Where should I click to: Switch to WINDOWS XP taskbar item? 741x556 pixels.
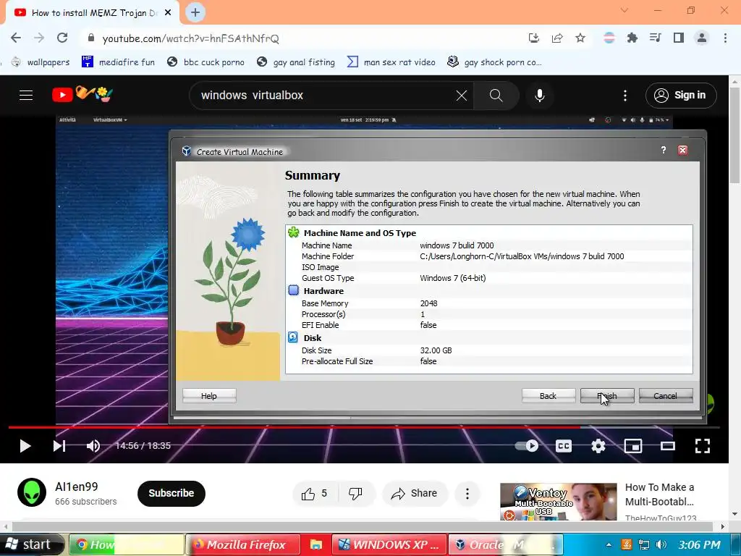(389, 544)
